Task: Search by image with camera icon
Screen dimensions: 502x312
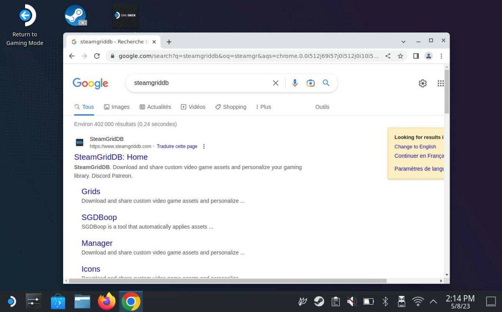Action: [310, 83]
